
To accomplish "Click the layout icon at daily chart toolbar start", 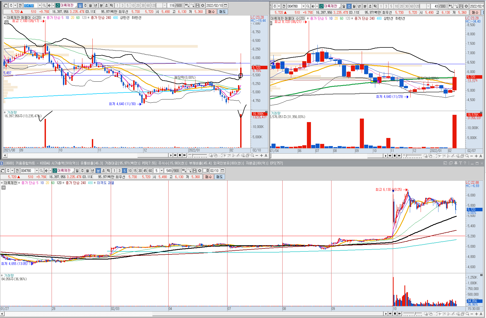I will [x=5, y=5].
